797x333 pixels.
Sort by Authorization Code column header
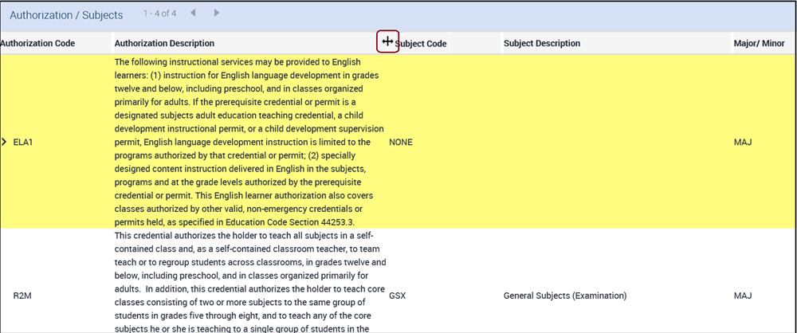(38, 43)
